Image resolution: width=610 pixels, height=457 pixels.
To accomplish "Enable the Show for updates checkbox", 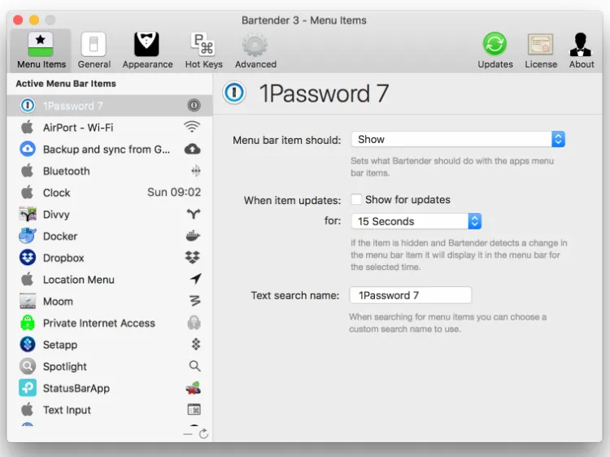I will pyautogui.click(x=356, y=199).
